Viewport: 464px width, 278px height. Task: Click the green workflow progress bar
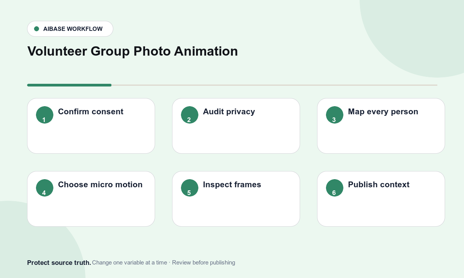point(69,85)
